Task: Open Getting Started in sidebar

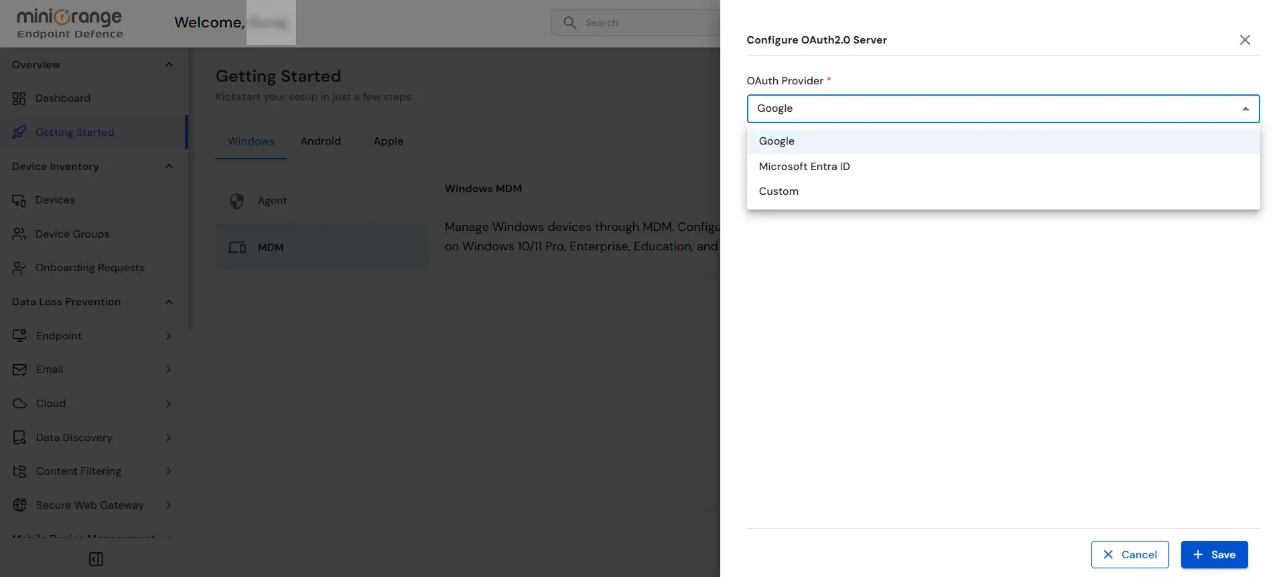Action: [92, 133]
